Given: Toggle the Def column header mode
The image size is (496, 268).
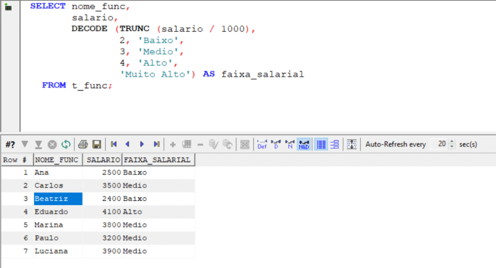Looking at the screenshot, I should (262, 144).
